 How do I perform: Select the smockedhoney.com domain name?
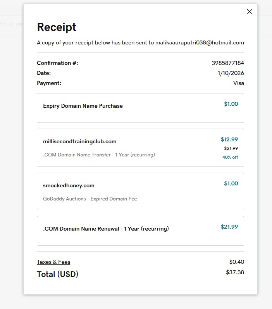tap(69, 185)
